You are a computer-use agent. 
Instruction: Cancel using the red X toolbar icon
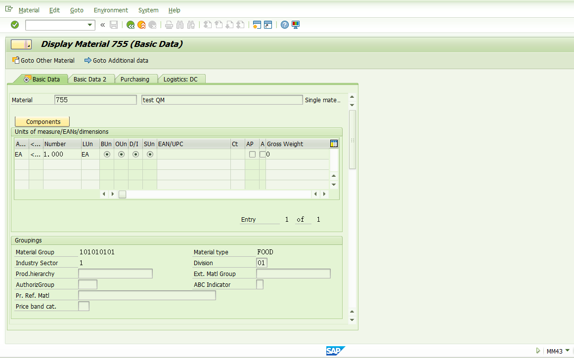click(152, 25)
